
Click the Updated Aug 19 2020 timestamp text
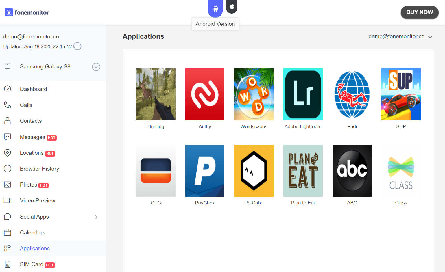pos(38,46)
